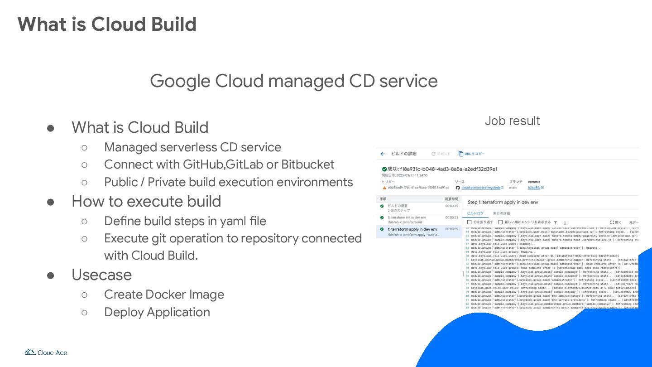Screen dimensions: 652x367
Task: Click the build ID f18a931c-b048-4ad3-8a5a-a2edf32d39e1
Action: pyautogui.click(x=449, y=169)
